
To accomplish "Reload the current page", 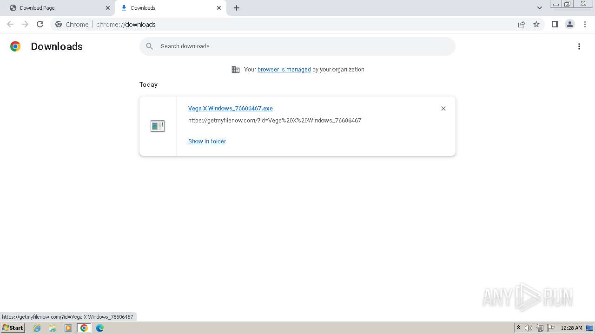I will (x=40, y=24).
